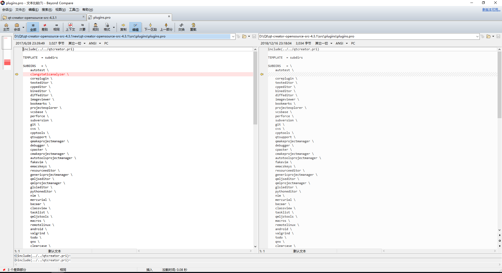Viewport: 502px width, 273px height.
Task: Open the 规则 (Rules) dialog
Action: (x=95, y=27)
